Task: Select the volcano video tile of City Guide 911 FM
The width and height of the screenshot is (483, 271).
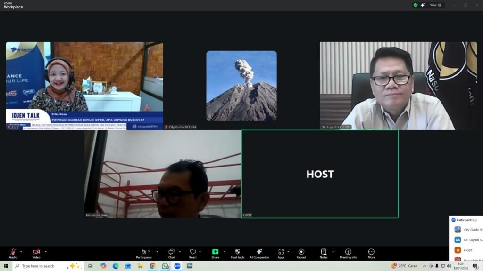Action: 241,86
